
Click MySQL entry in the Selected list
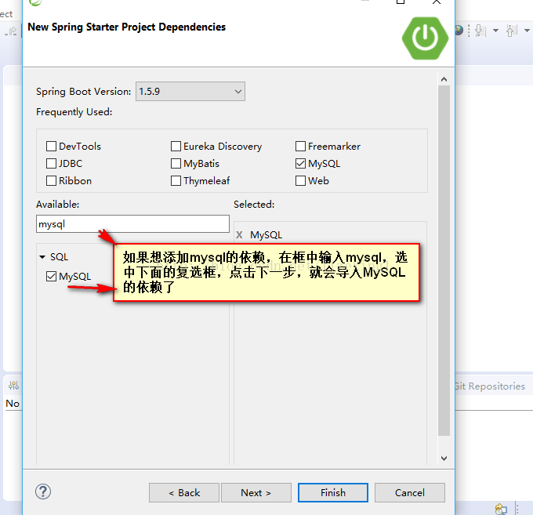tap(266, 235)
